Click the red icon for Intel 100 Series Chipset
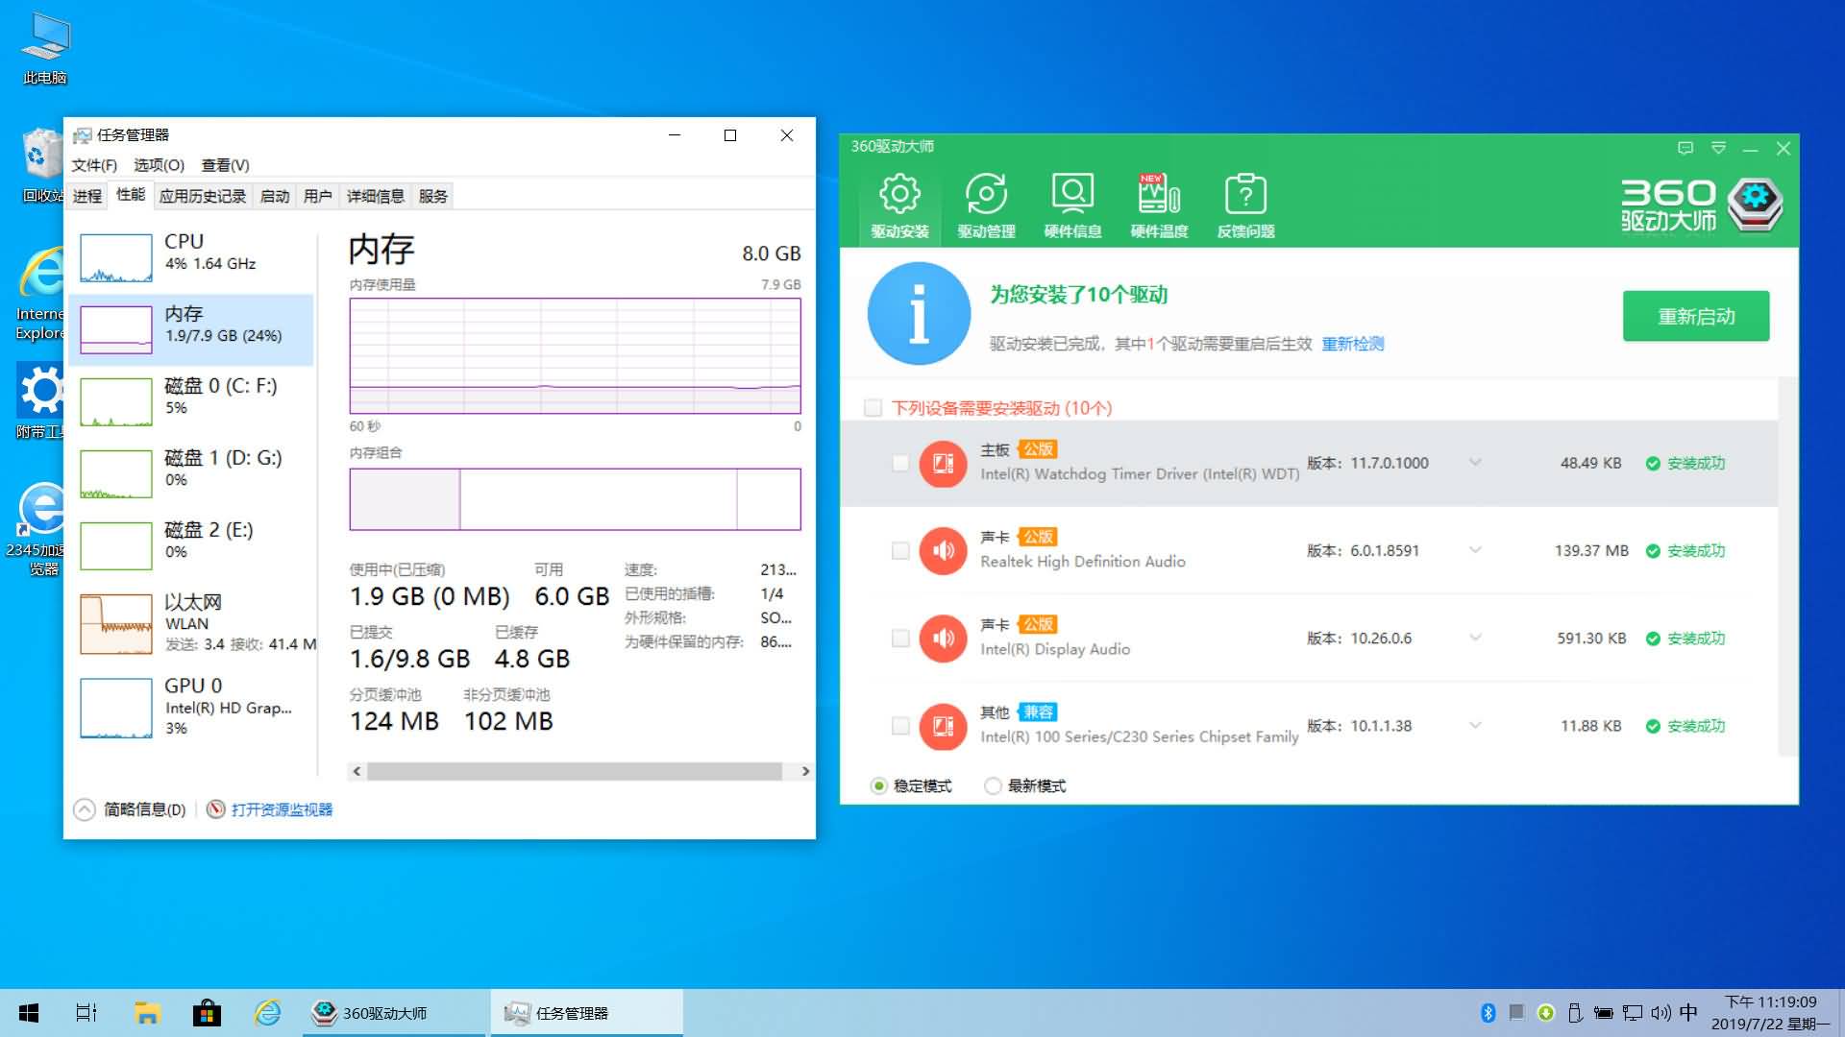Viewport: 1845px width, 1037px height. tap(943, 727)
